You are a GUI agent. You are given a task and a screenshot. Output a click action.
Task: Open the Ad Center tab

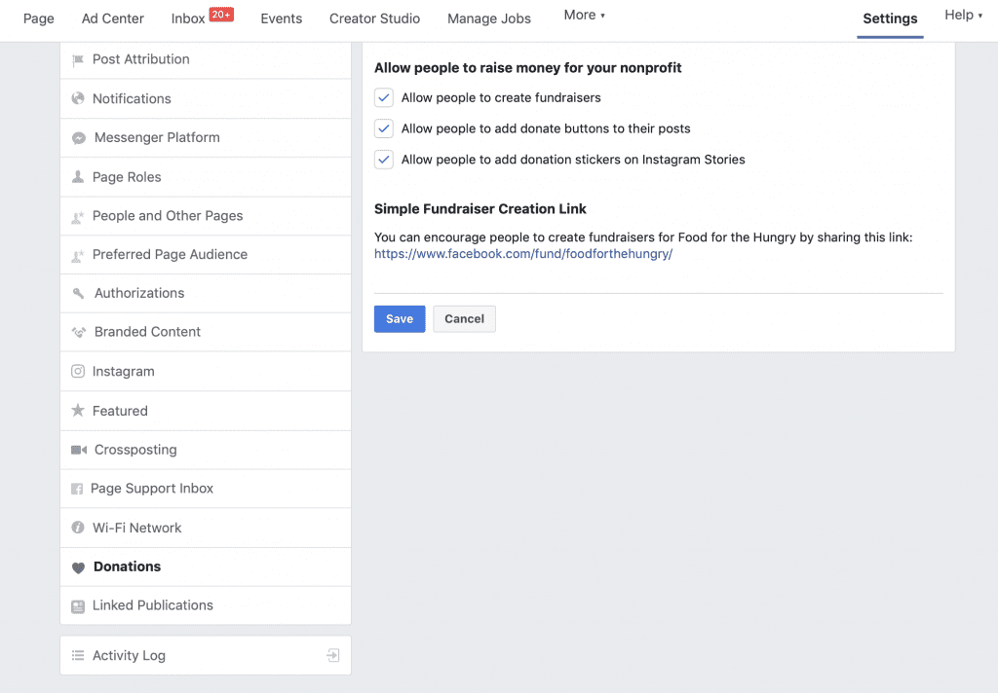click(x=113, y=19)
